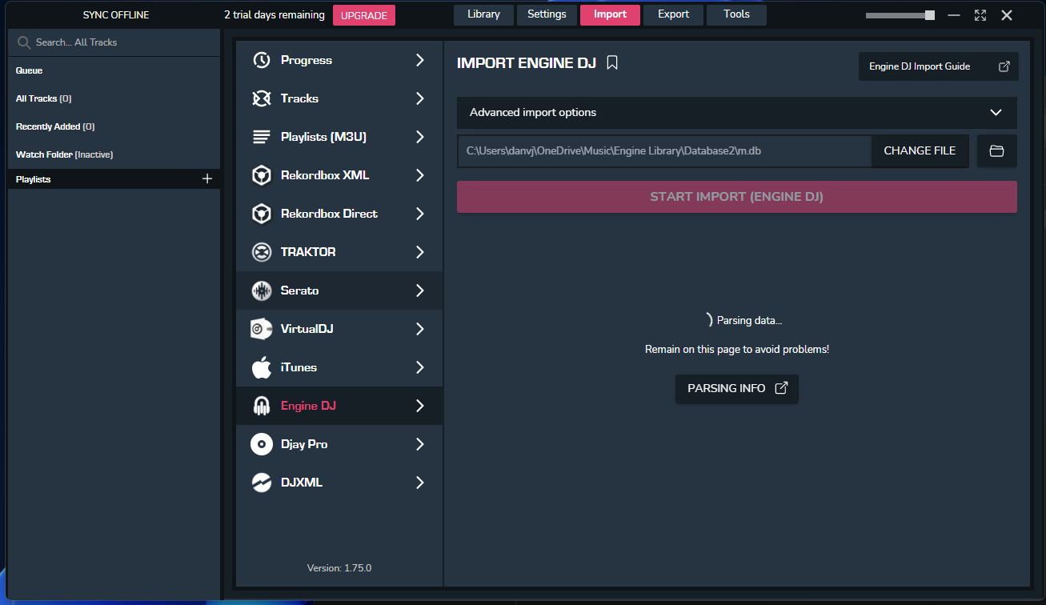Click the iTunes apple icon
This screenshot has width=1046, height=605.
coord(261,367)
